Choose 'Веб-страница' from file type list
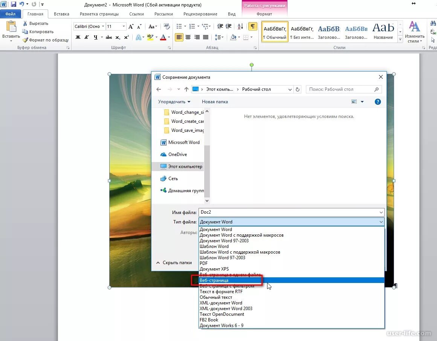The image size is (437, 341). coord(292,280)
